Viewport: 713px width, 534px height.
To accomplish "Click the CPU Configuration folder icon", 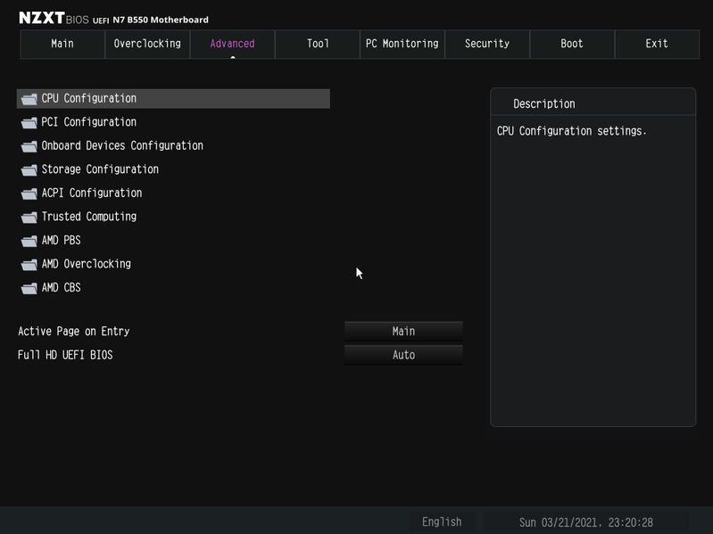I will [x=29, y=99].
